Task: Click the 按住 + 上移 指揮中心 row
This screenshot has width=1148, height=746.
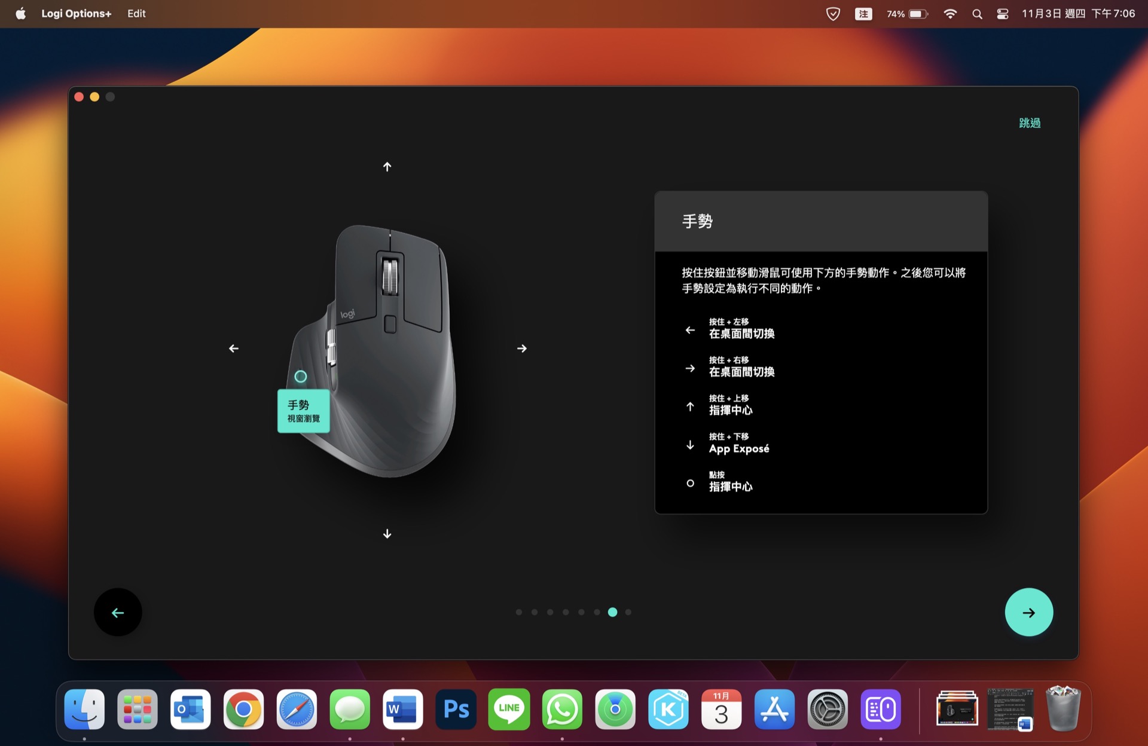Action: tap(719, 405)
